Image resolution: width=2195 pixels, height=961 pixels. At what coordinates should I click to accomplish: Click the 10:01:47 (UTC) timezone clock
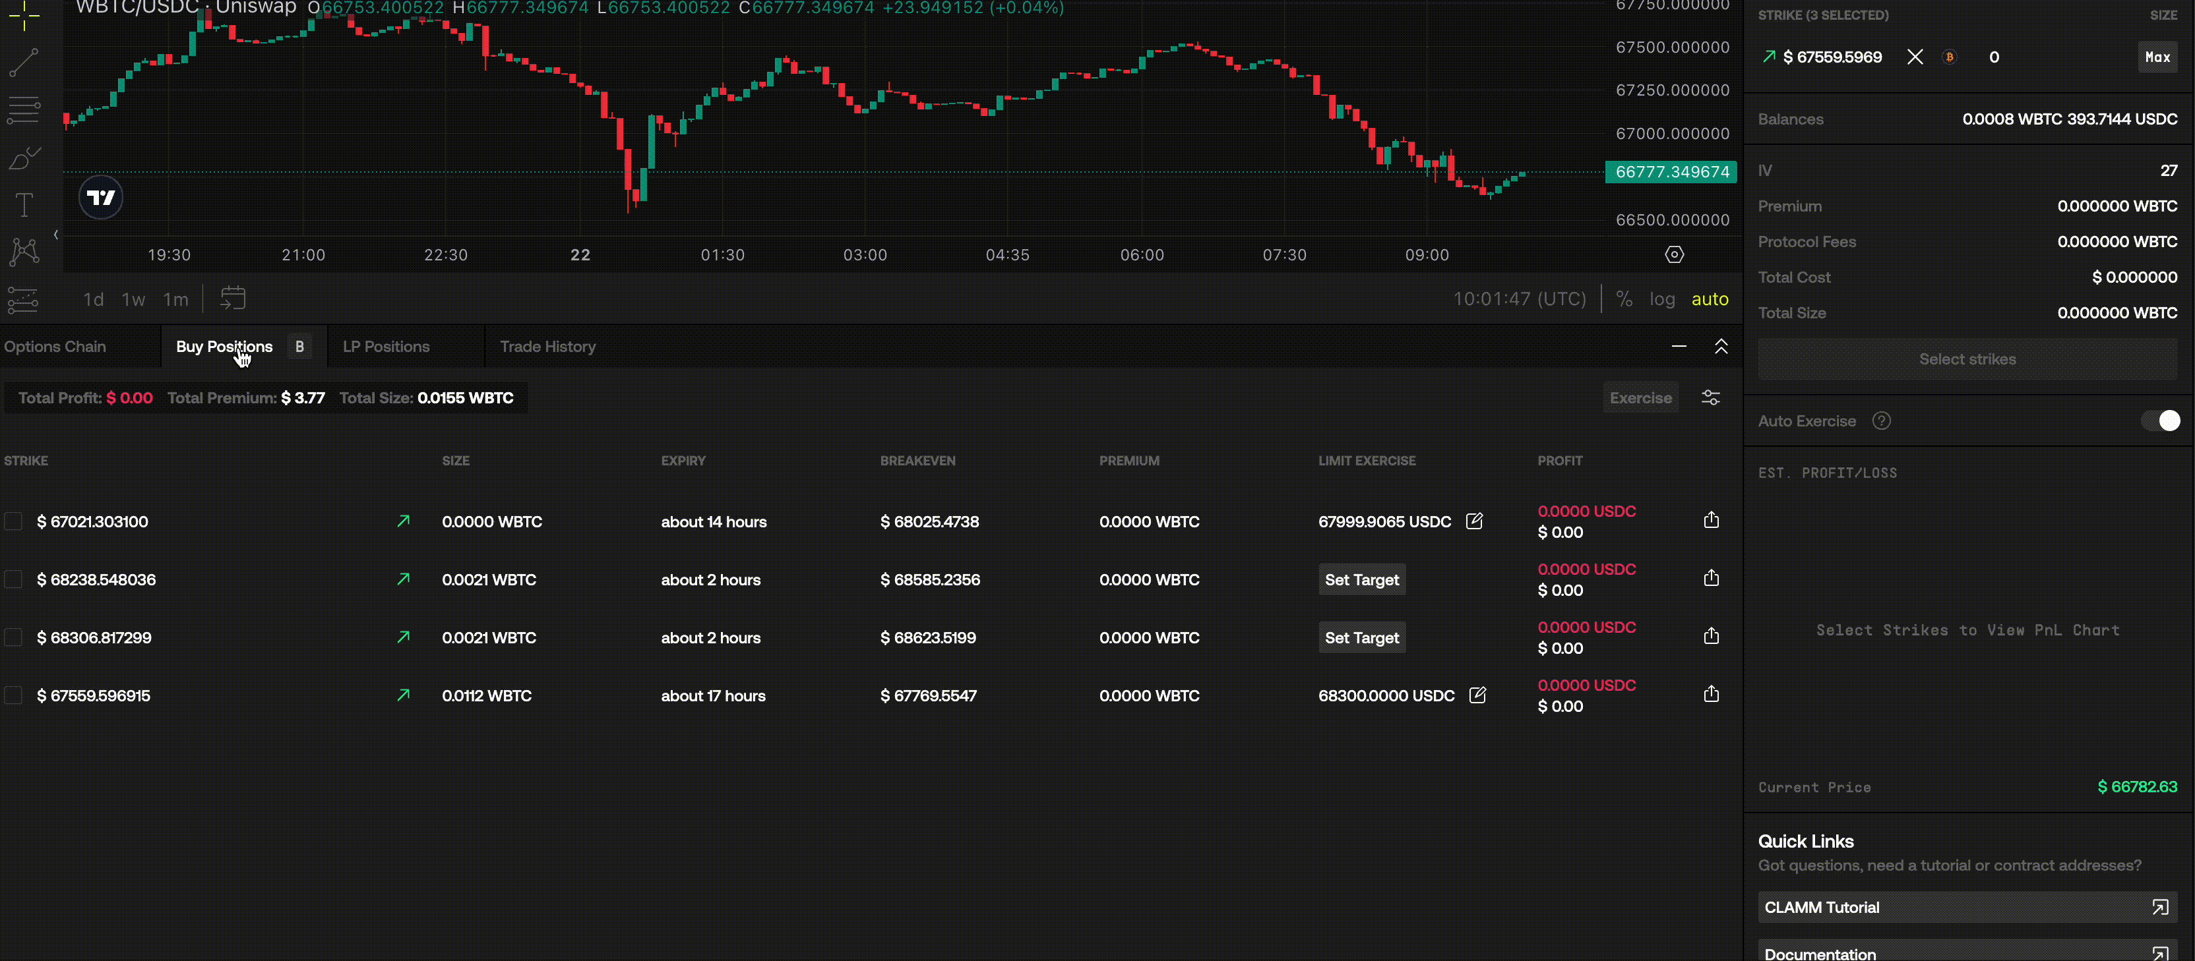click(x=1520, y=299)
